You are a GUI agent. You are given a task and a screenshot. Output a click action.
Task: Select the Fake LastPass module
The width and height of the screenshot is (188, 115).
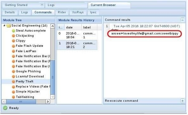click(x=26, y=51)
